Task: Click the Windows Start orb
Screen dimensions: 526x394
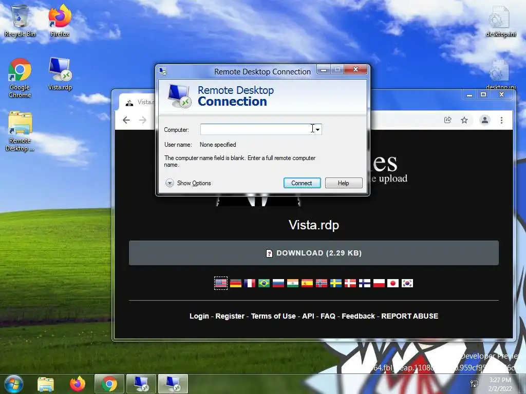Action: click(13, 384)
